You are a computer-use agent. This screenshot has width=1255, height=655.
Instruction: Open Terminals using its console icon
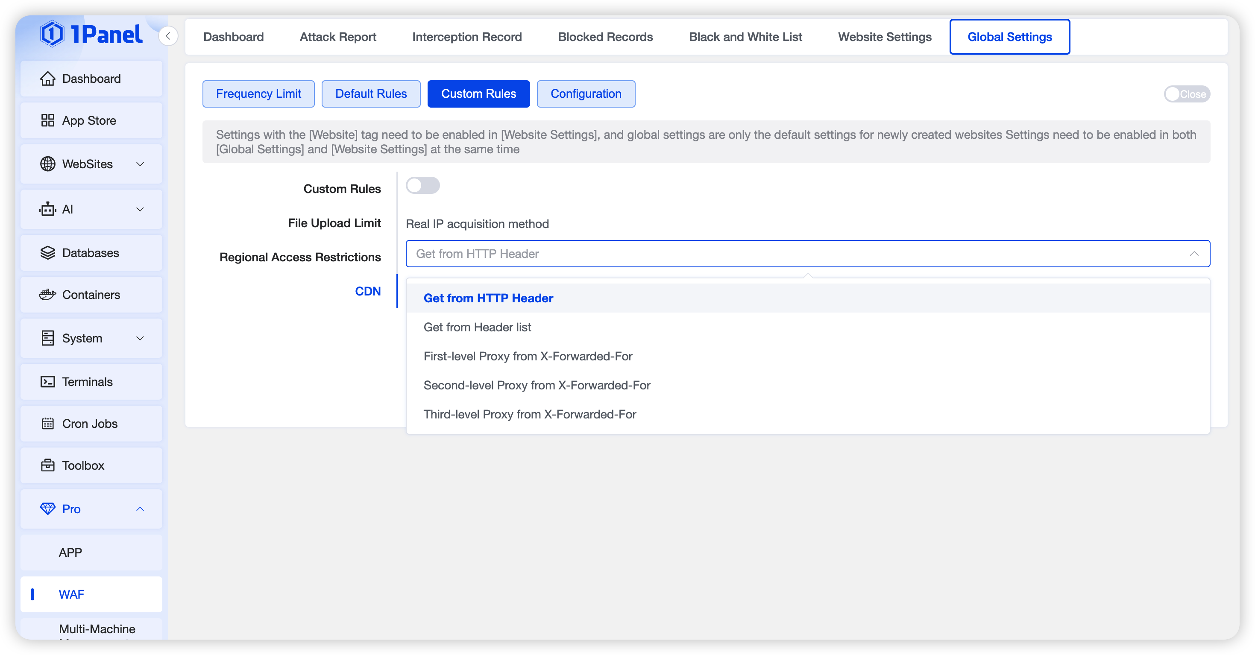pyautogui.click(x=47, y=382)
